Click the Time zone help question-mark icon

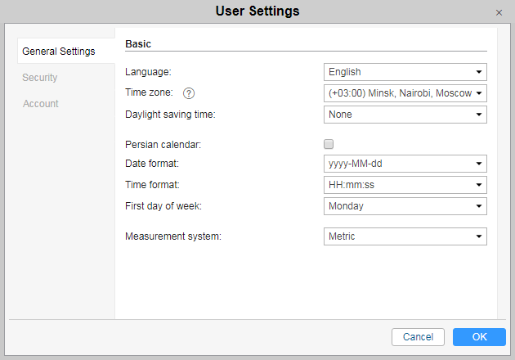189,93
